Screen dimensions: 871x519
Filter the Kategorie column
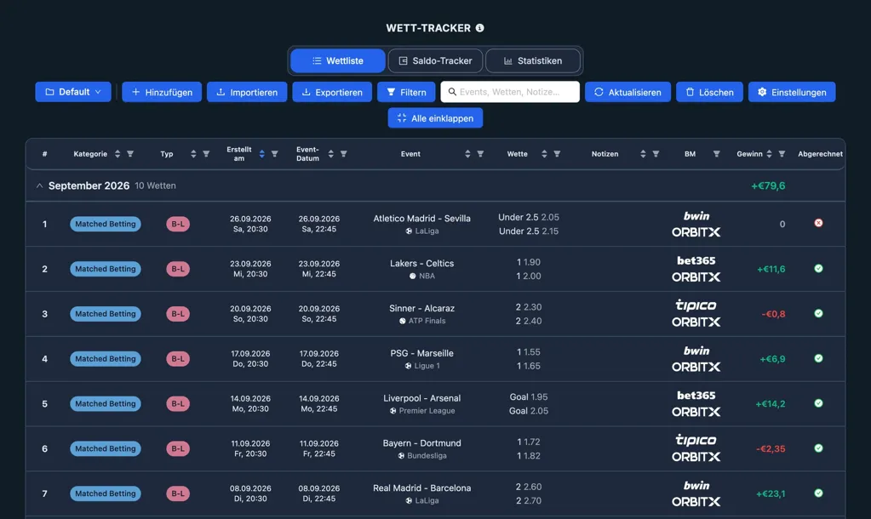(130, 154)
